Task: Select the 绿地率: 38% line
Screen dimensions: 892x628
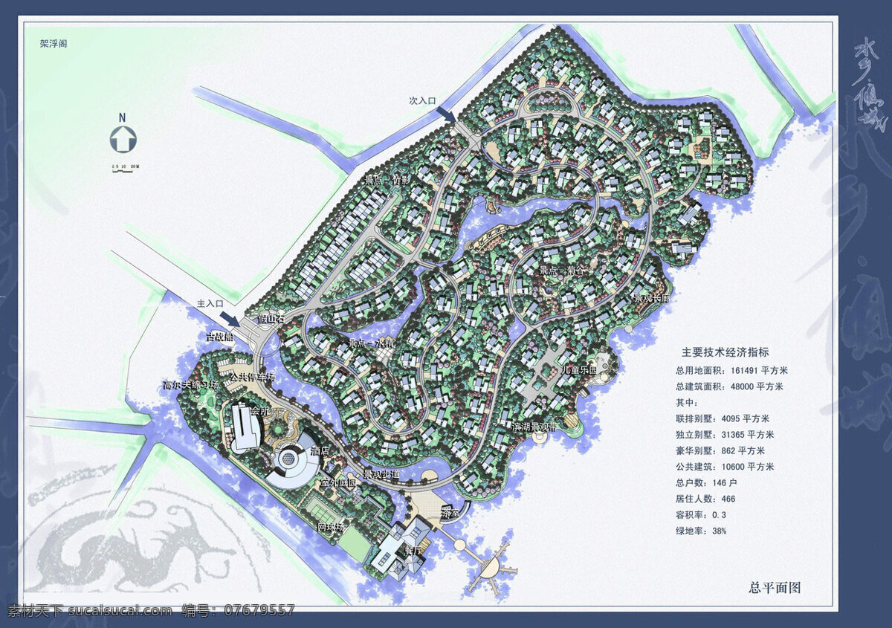Action: tap(701, 531)
